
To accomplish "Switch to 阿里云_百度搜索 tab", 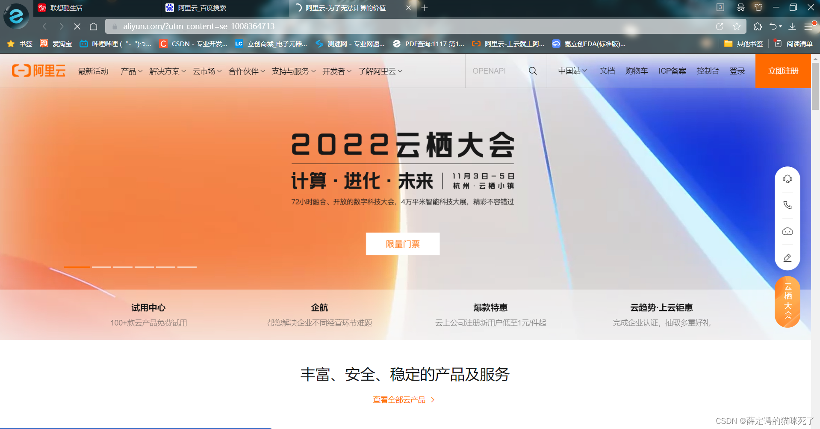I will click(x=224, y=8).
